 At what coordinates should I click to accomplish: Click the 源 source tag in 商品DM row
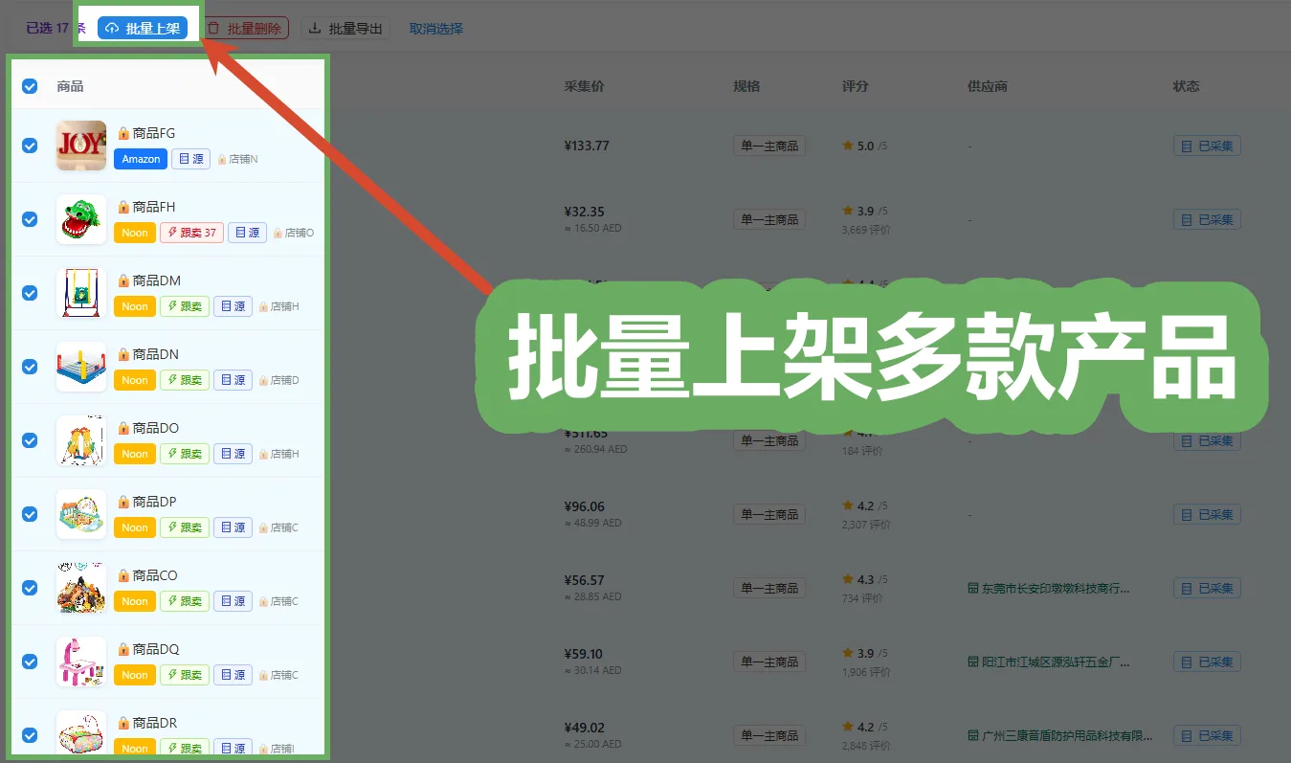point(233,306)
